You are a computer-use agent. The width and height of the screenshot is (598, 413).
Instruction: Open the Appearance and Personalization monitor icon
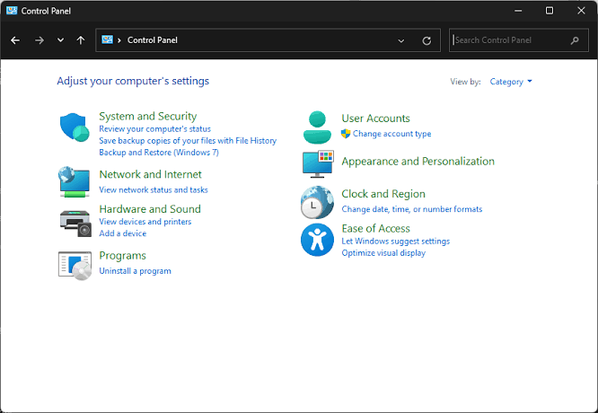click(318, 164)
